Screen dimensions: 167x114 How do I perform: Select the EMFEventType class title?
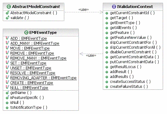point(43,33)
